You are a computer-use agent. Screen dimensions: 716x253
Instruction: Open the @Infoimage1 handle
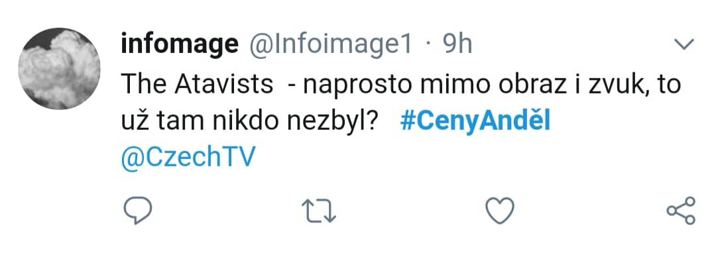(x=329, y=46)
